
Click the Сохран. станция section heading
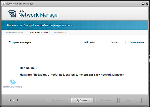(x=20, y=42)
